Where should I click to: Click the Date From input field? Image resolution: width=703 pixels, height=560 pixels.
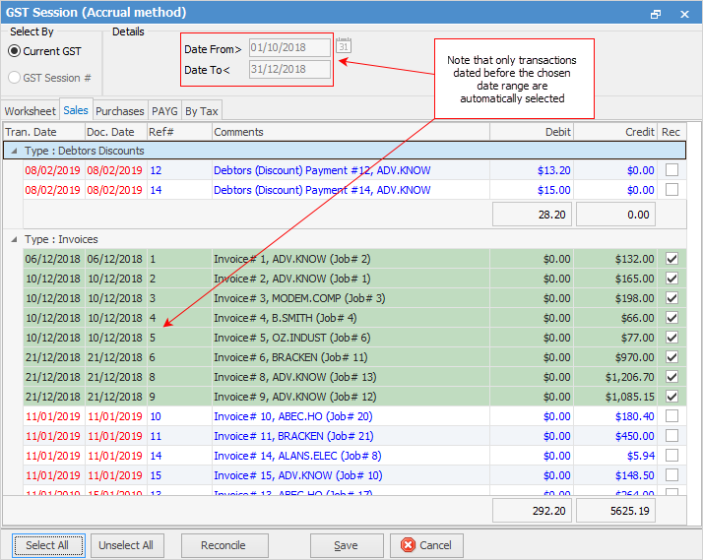click(289, 47)
